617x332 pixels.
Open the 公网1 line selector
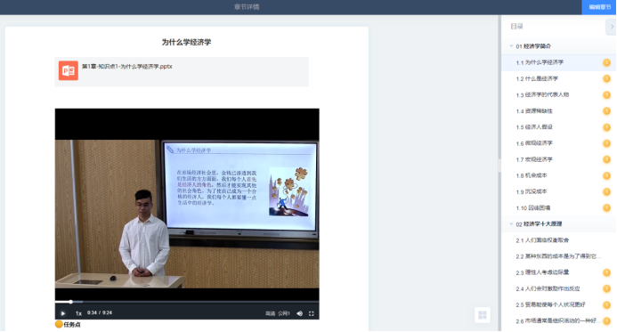coord(284,313)
